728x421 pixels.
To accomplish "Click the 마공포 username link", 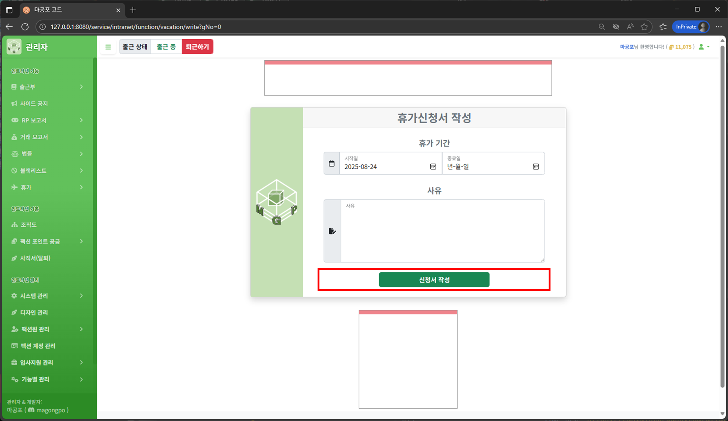I will point(627,47).
